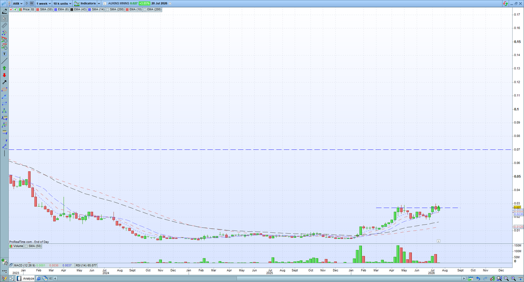Open the RSI (14) tab
This screenshot has width=524, height=282.
(x=86, y=265)
